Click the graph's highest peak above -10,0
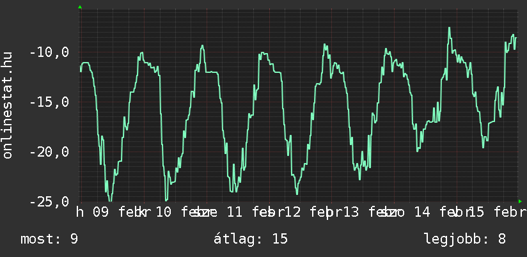This screenshot has width=527, height=257. 450,28
